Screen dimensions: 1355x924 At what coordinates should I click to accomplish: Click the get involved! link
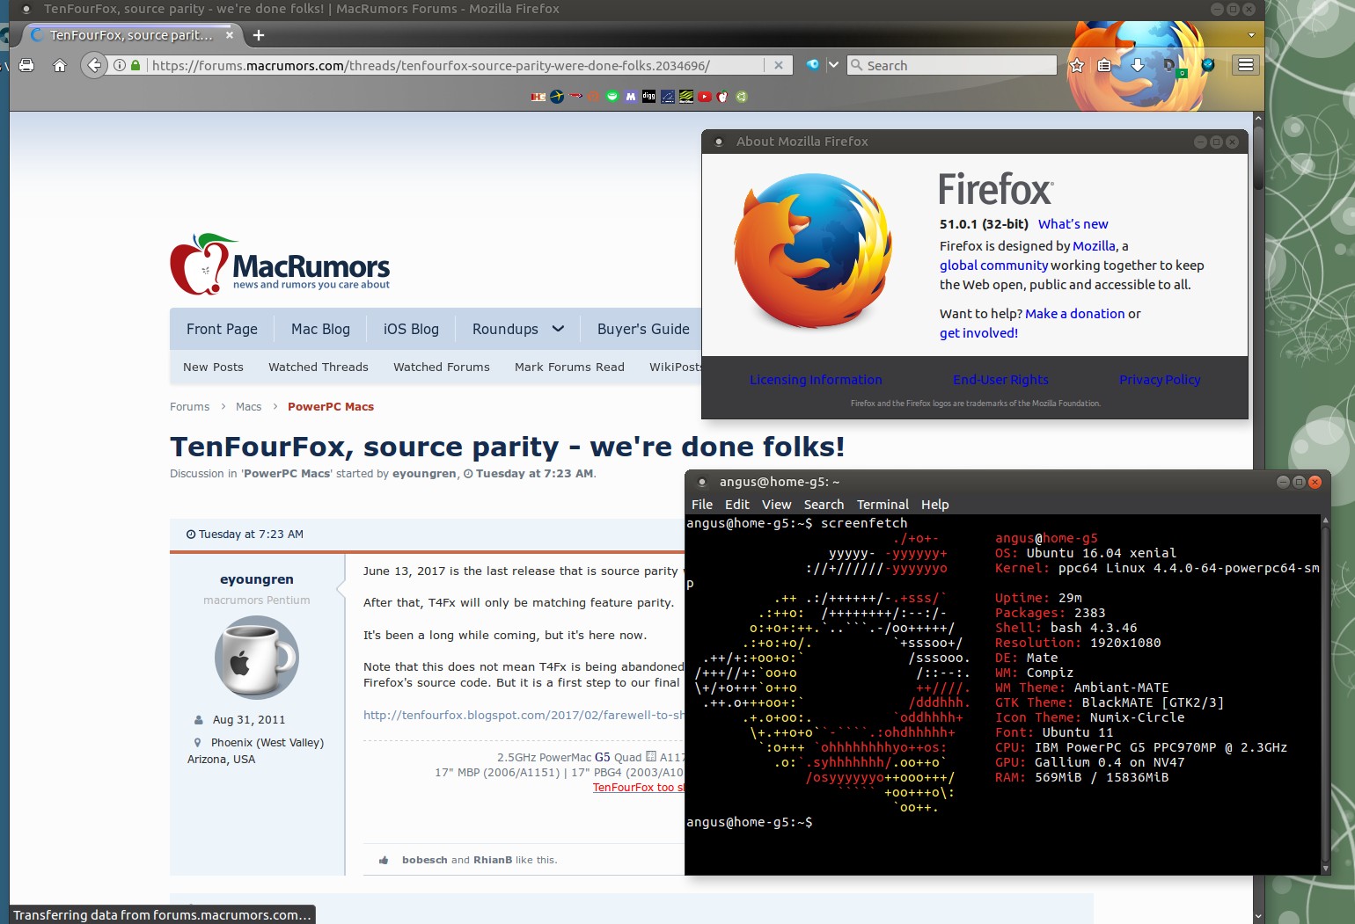pyautogui.click(x=978, y=333)
